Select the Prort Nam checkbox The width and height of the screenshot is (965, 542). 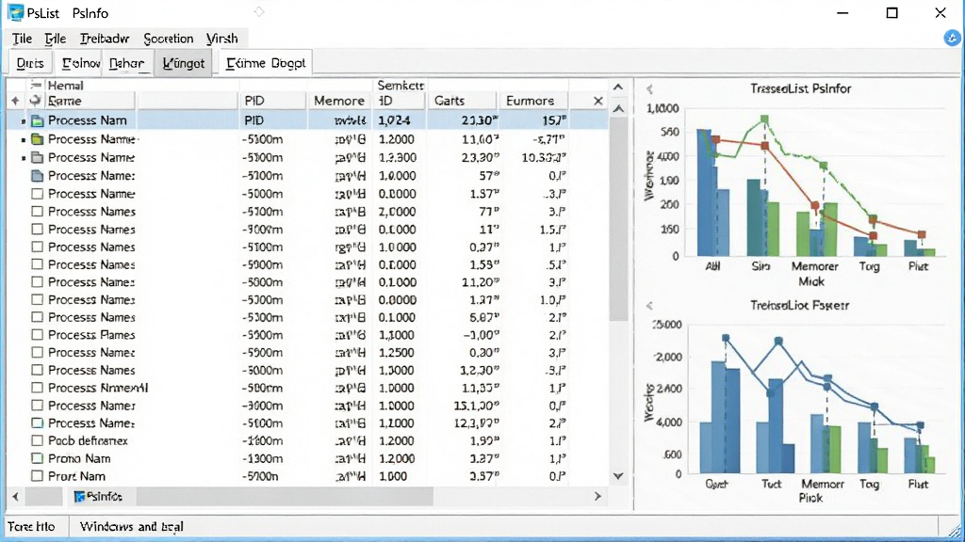(x=38, y=476)
